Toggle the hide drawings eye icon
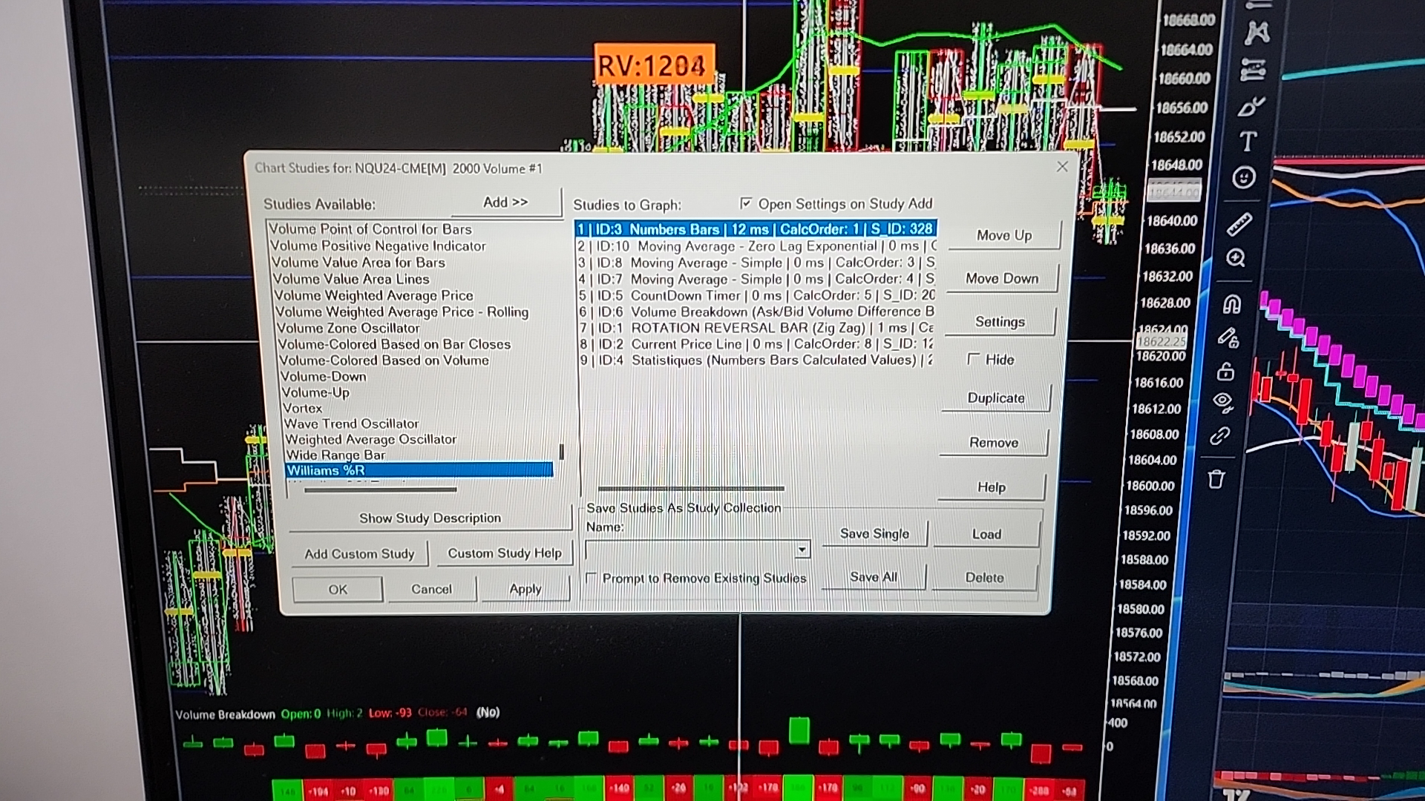The width and height of the screenshot is (1425, 801). 1222,402
